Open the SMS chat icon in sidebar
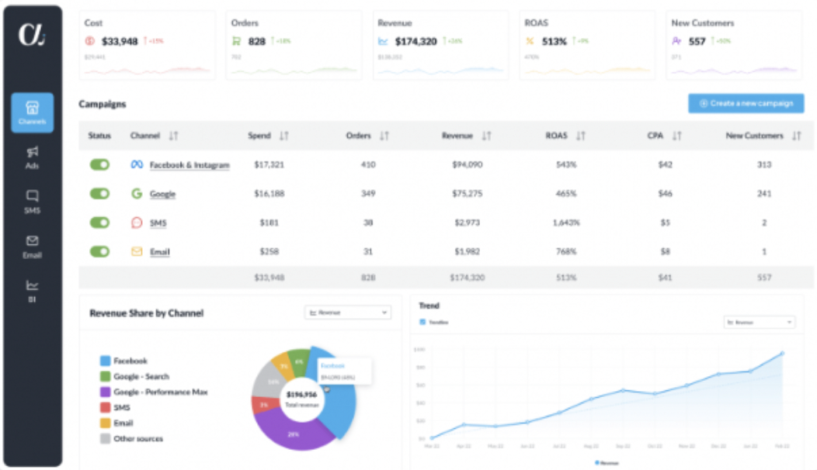This screenshot has height=470, width=817. [x=32, y=195]
